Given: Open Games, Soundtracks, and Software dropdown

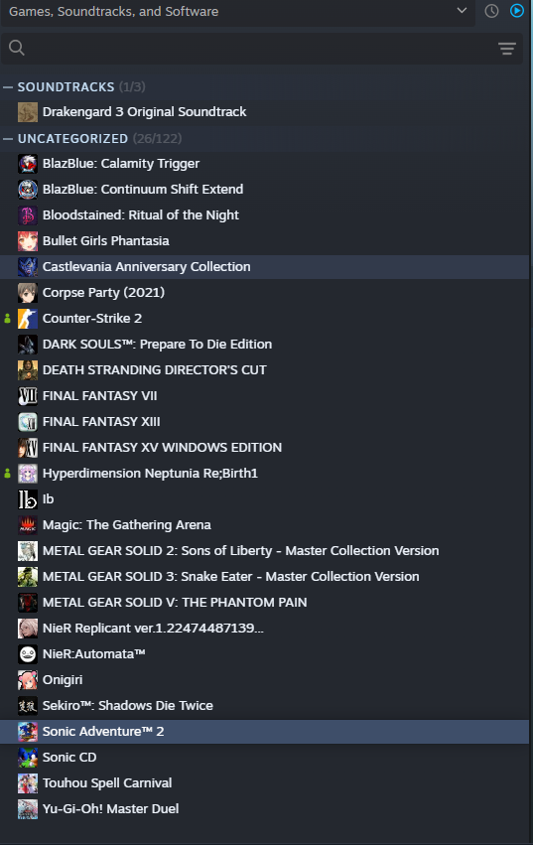Looking at the screenshot, I should tap(237, 11).
